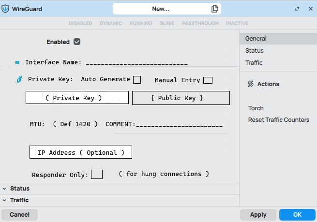Click the Public Key field

coord(181,98)
